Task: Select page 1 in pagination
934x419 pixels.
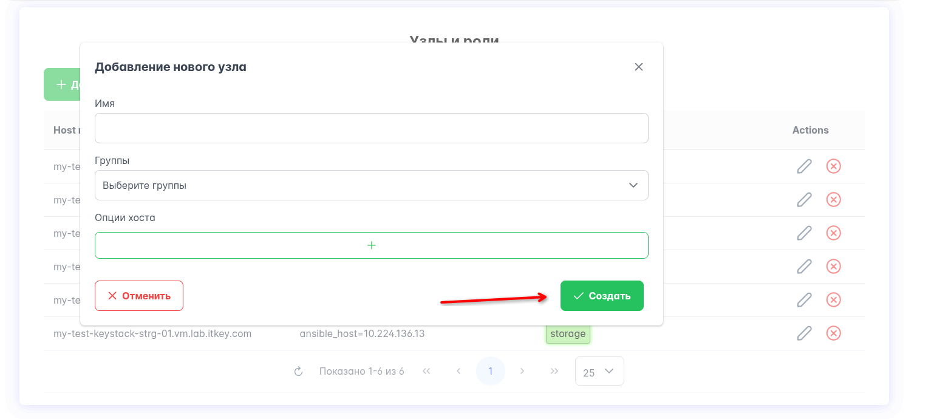Action: point(490,371)
